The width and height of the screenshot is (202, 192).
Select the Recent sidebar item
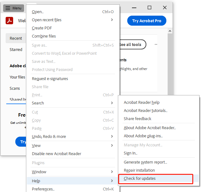16,38
